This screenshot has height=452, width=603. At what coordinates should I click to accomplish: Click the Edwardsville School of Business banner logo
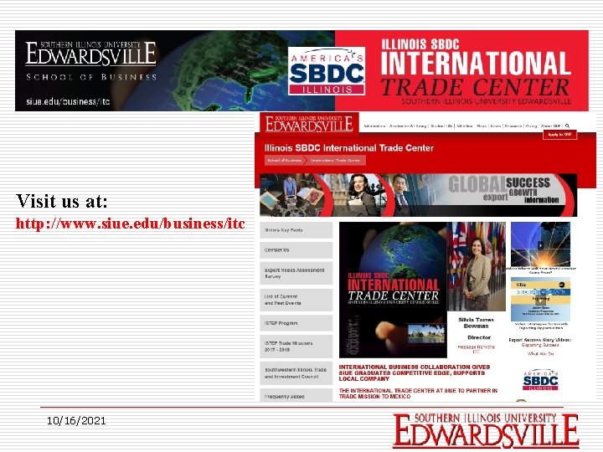click(91, 61)
